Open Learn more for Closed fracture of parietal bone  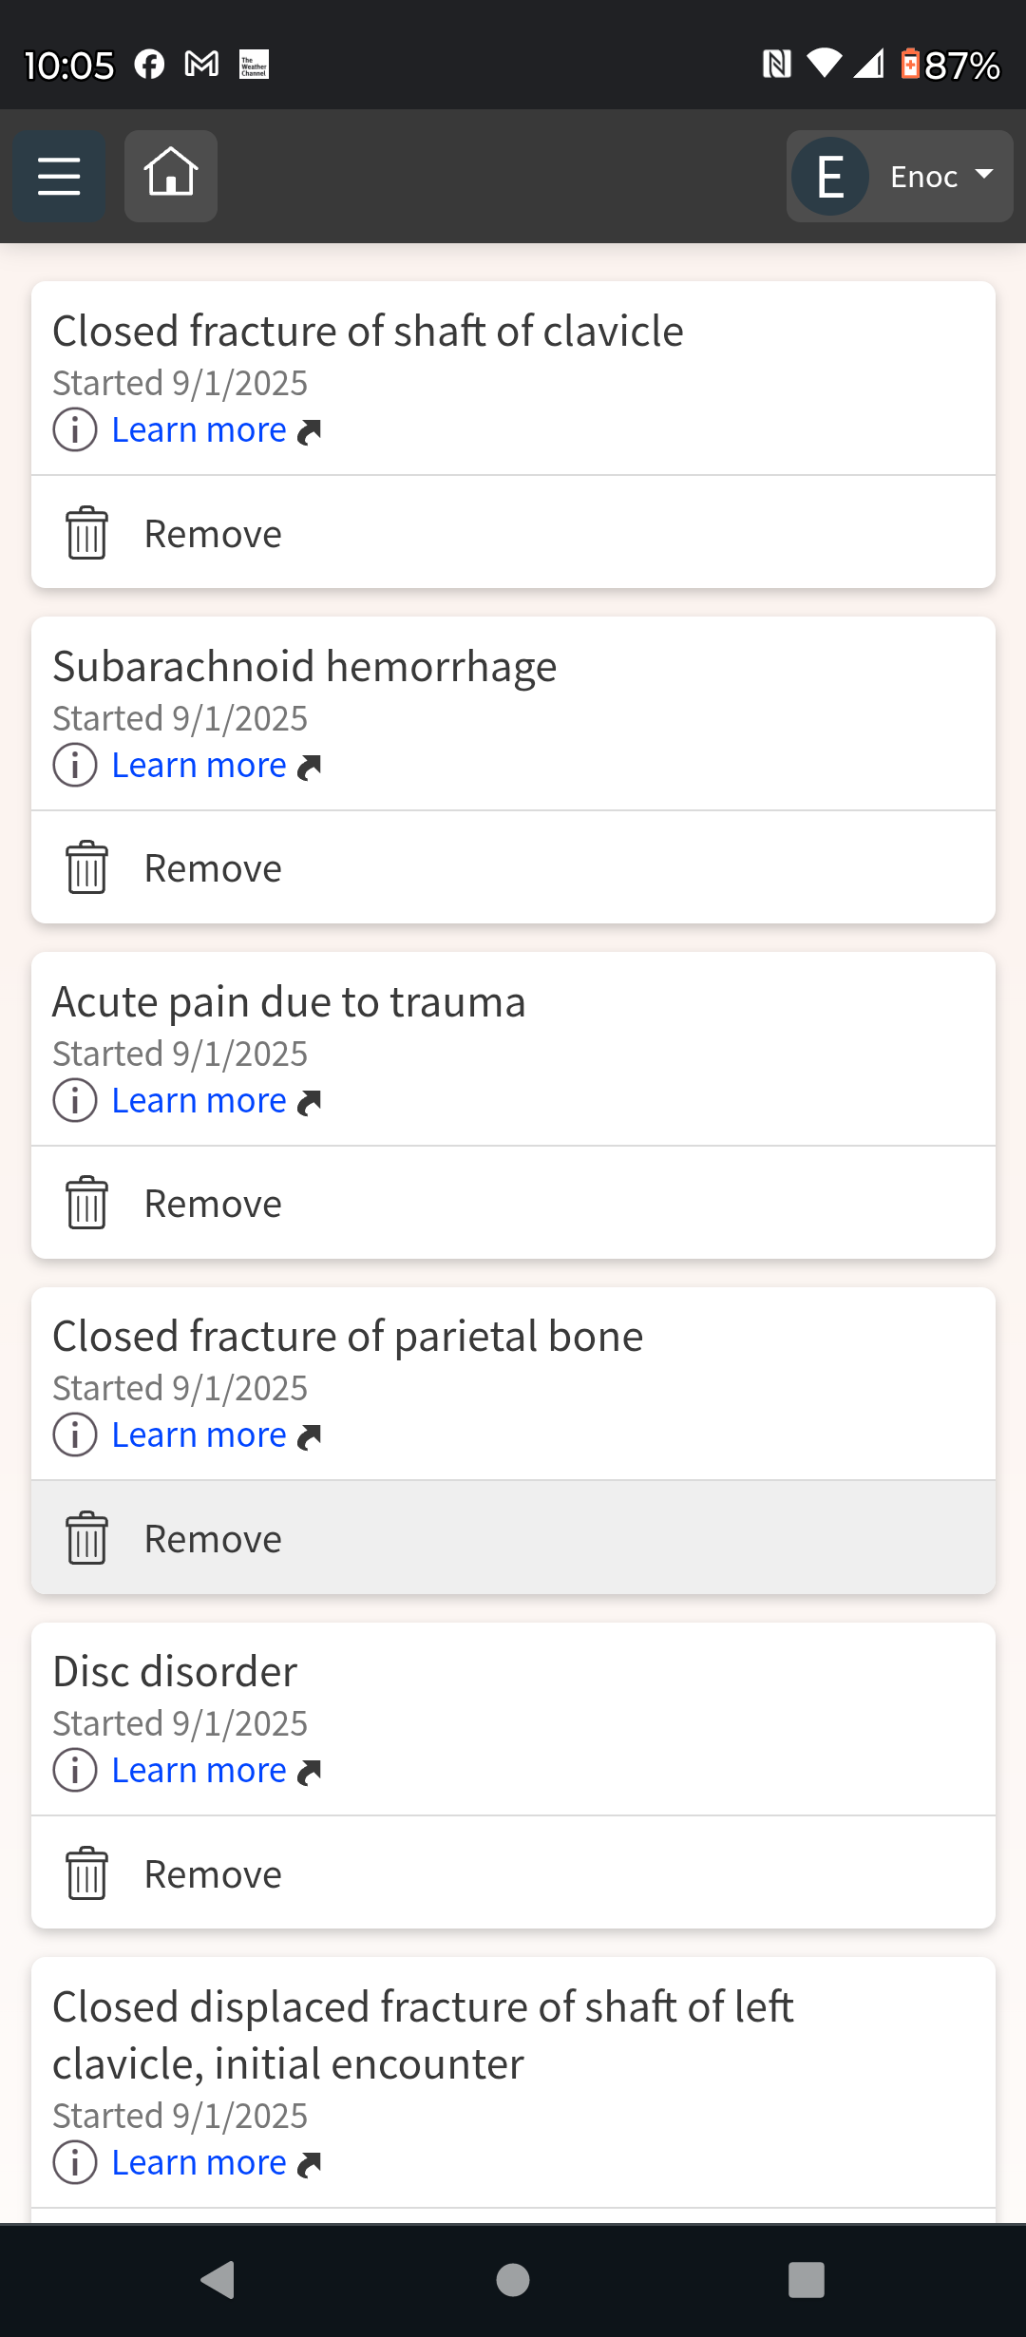pos(199,1435)
